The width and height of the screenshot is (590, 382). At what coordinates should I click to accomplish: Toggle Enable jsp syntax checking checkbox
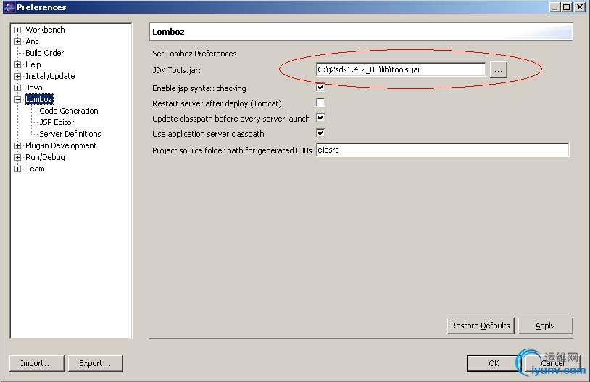320,88
